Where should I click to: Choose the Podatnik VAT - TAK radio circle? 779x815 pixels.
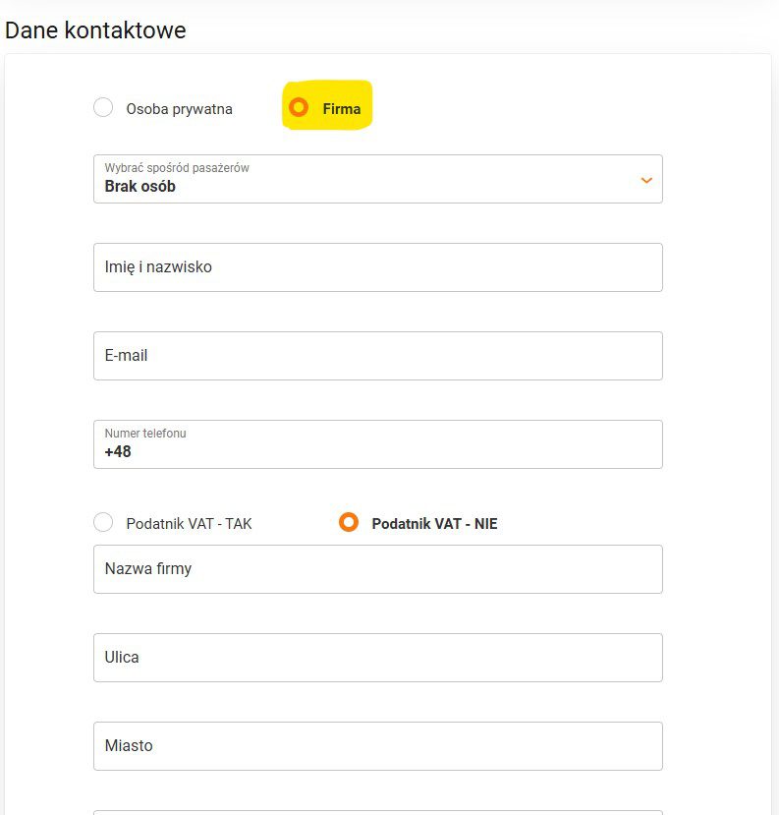pyautogui.click(x=103, y=523)
